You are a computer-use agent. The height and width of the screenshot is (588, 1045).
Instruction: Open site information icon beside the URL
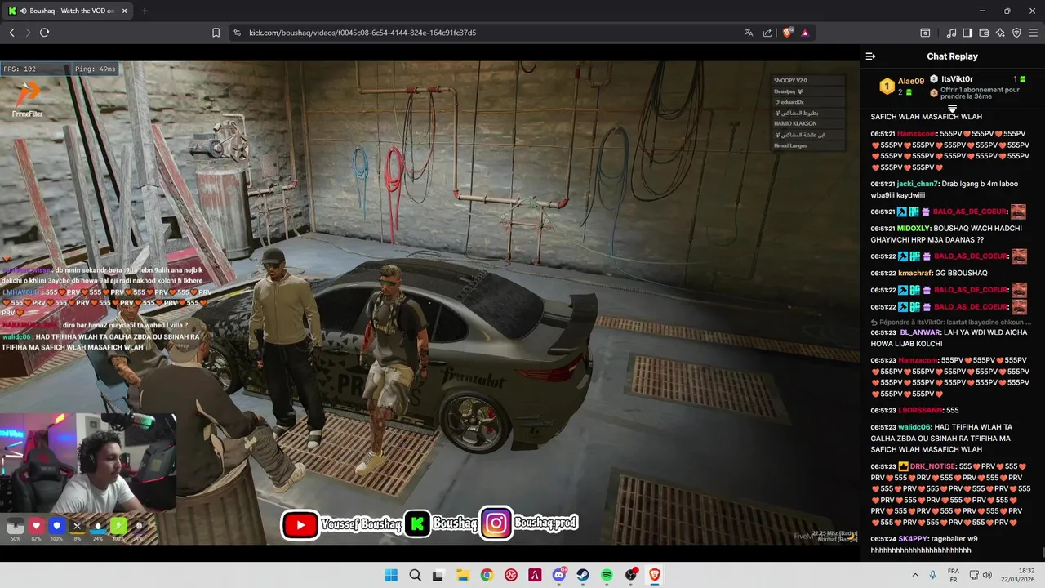pos(237,33)
